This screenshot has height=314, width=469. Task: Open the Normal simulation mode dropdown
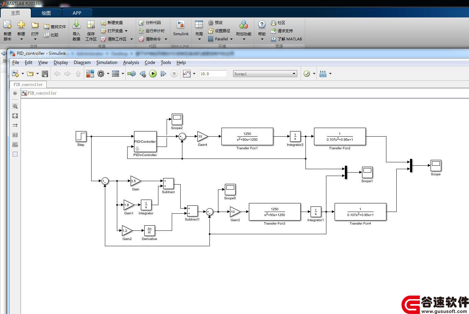(265, 74)
